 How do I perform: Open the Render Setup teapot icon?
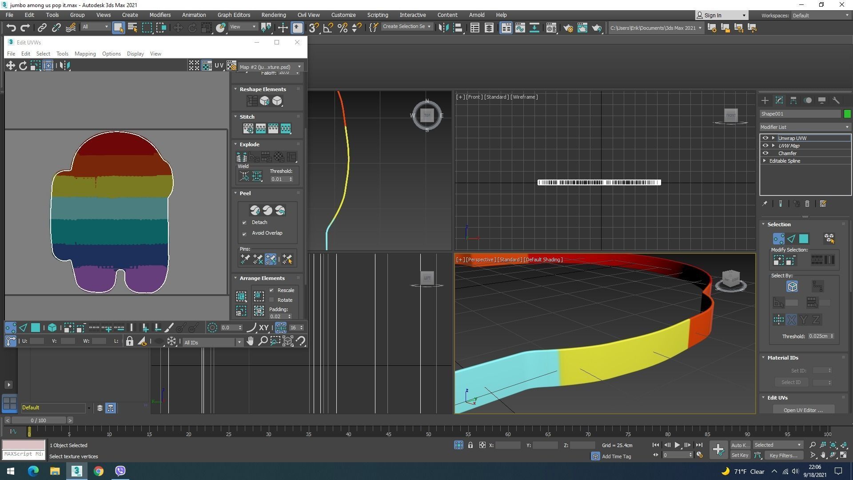[x=568, y=28]
